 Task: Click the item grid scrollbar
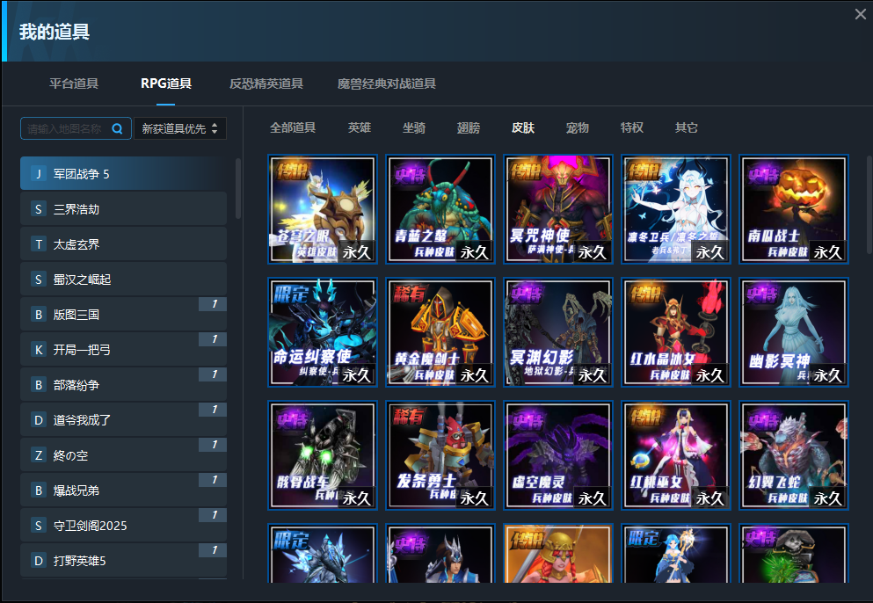pyautogui.click(x=869, y=203)
